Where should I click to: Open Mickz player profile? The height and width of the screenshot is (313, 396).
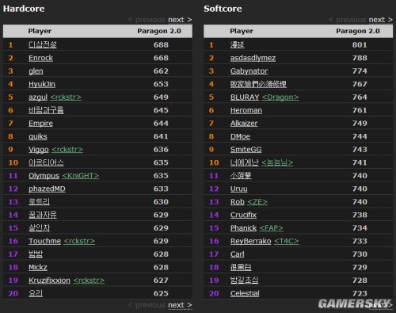(x=38, y=267)
